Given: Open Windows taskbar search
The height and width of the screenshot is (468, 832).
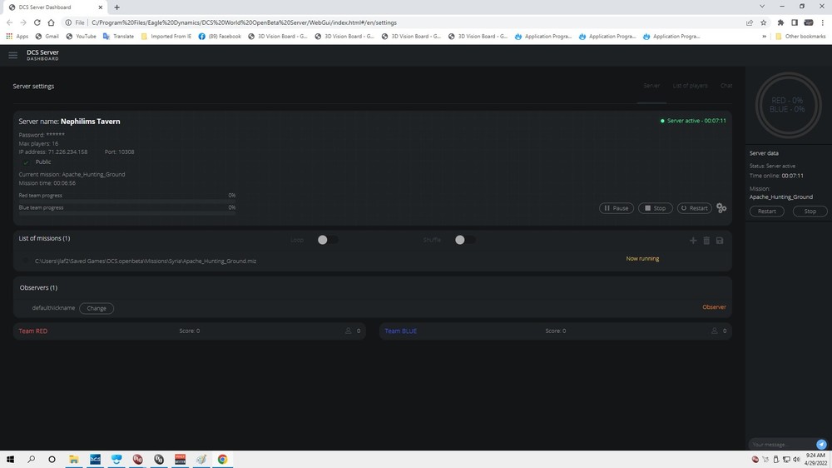Looking at the screenshot, I should coord(32,459).
